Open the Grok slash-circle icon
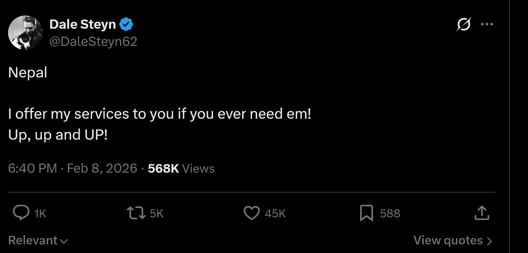Viewport: 528px width, 253px height. coord(463,24)
